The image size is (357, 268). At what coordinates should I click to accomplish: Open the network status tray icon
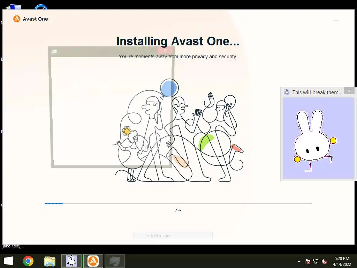tap(316, 261)
